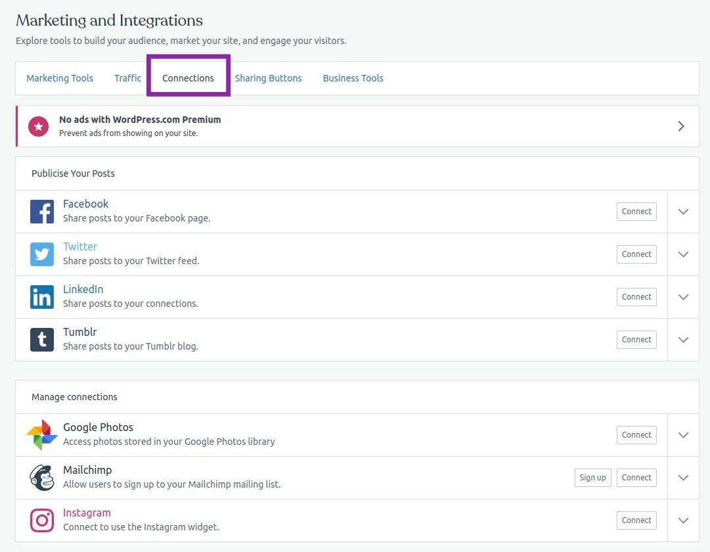Connect the Tumblr account
This screenshot has width=710, height=552.
click(636, 340)
